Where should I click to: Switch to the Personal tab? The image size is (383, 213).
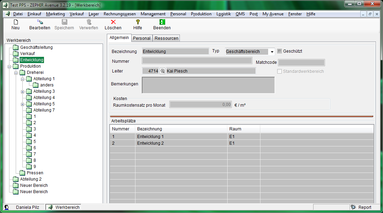pos(142,38)
